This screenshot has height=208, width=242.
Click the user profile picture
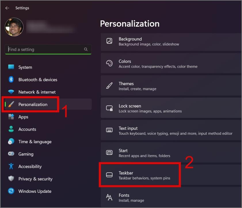coord(14,27)
